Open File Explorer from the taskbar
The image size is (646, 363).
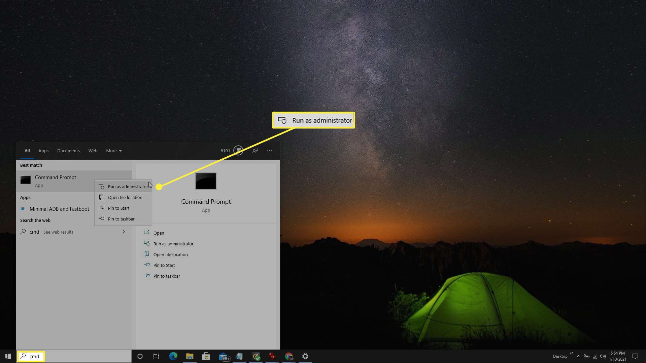tap(190, 356)
